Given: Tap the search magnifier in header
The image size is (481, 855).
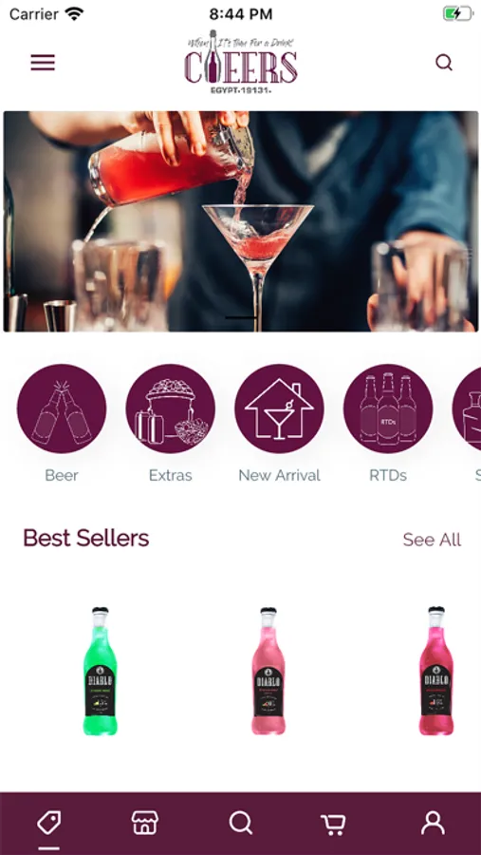Looking at the screenshot, I should (x=444, y=63).
